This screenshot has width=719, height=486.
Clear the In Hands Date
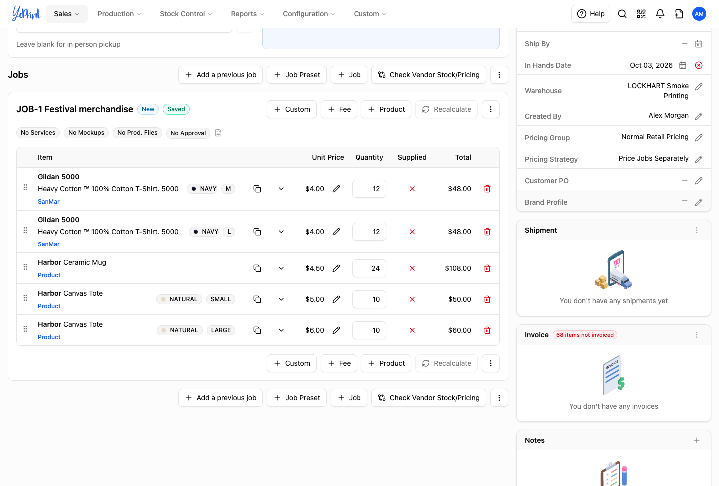pyautogui.click(x=699, y=65)
